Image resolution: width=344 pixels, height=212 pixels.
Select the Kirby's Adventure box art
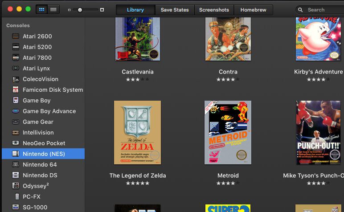[319, 39]
